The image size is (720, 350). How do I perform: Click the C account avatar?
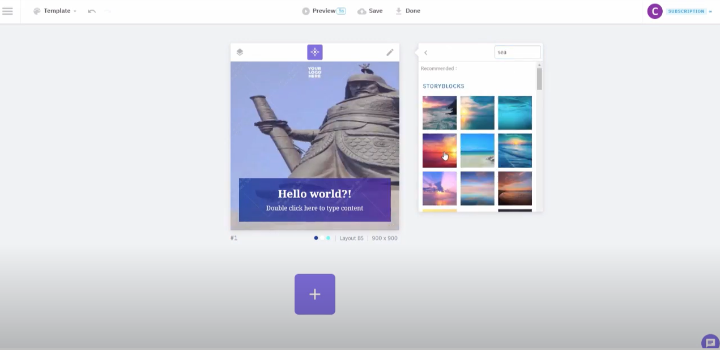coord(654,11)
